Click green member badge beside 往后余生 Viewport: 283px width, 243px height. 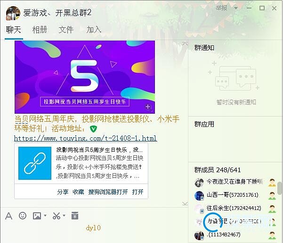(272, 209)
